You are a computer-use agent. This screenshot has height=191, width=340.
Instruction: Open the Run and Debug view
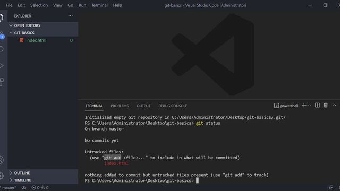tap(1, 66)
